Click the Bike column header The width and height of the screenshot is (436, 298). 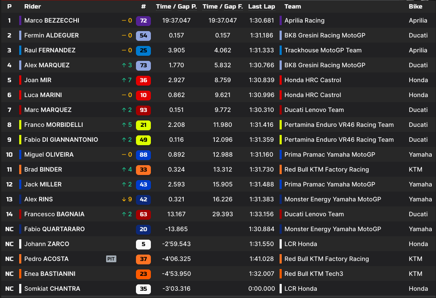[415, 6]
